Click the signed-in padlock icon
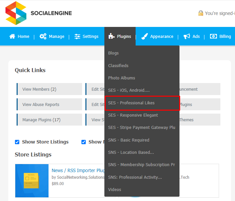 pos(201,13)
